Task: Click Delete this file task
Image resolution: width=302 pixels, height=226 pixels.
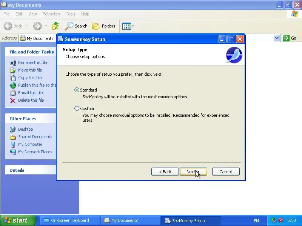Action: pyautogui.click(x=31, y=100)
